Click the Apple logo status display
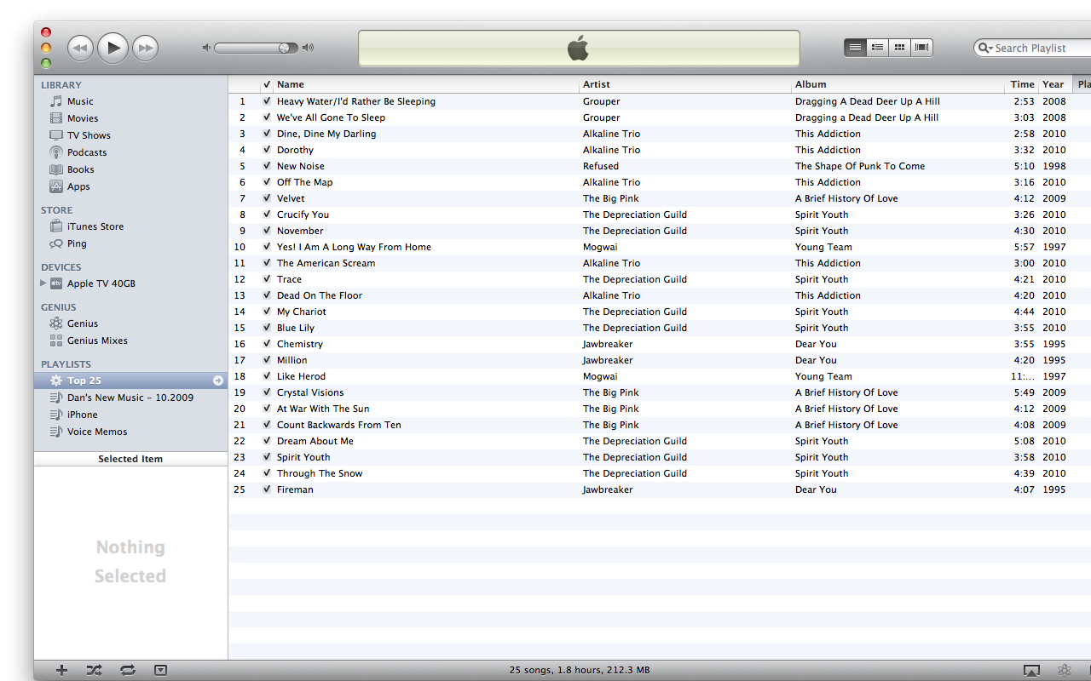Image resolution: width=1091 pixels, height=681 pixels. click(x=579, y=49)
